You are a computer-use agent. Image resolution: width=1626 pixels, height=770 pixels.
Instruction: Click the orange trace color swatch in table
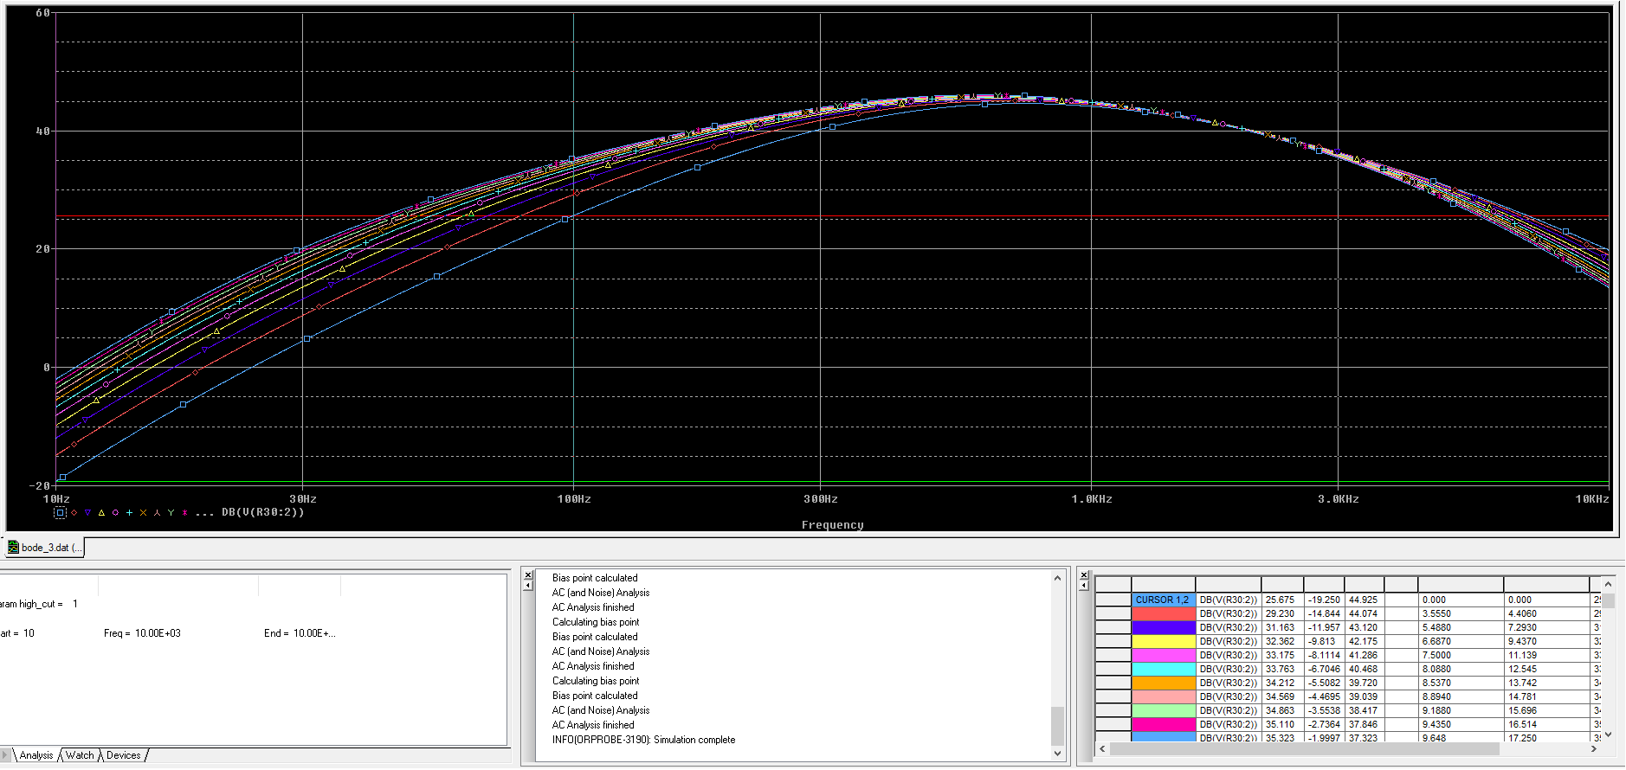point(1162,683)
